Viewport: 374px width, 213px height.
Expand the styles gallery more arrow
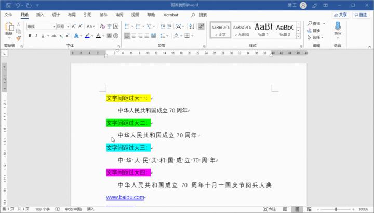click(x=298, y=36)
